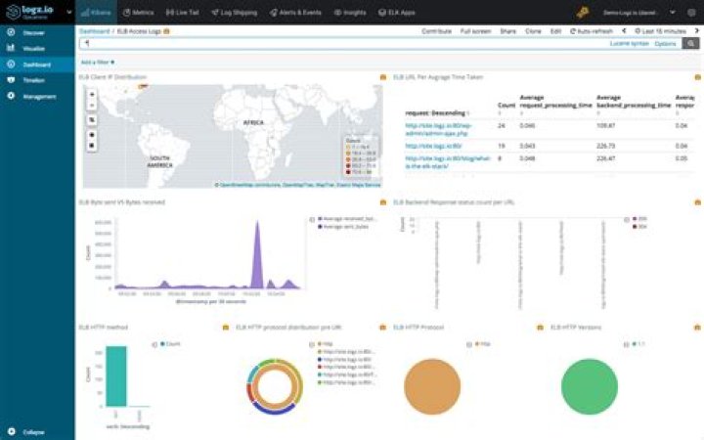Toggle the legend of the Bytes received chart
Image resolution: width=704 pixels, height=440 pixels.
click(x=311, y=220)
